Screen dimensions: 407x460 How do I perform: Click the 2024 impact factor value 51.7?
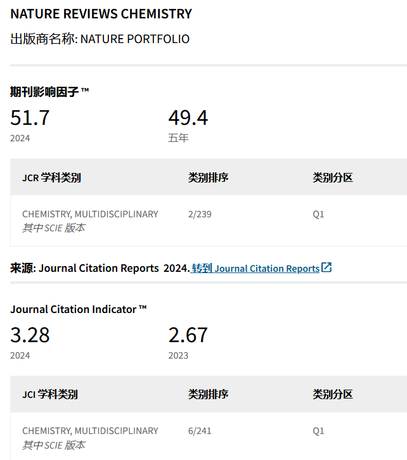point(30,118)
